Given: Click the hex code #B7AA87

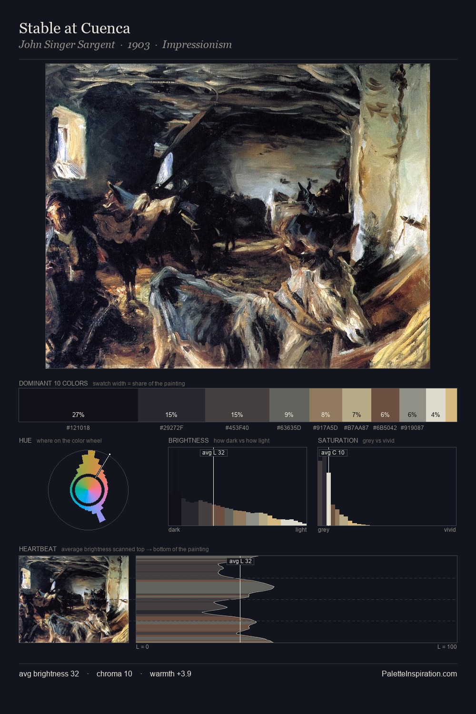Looking at the screenshot, I should [357, 427].
